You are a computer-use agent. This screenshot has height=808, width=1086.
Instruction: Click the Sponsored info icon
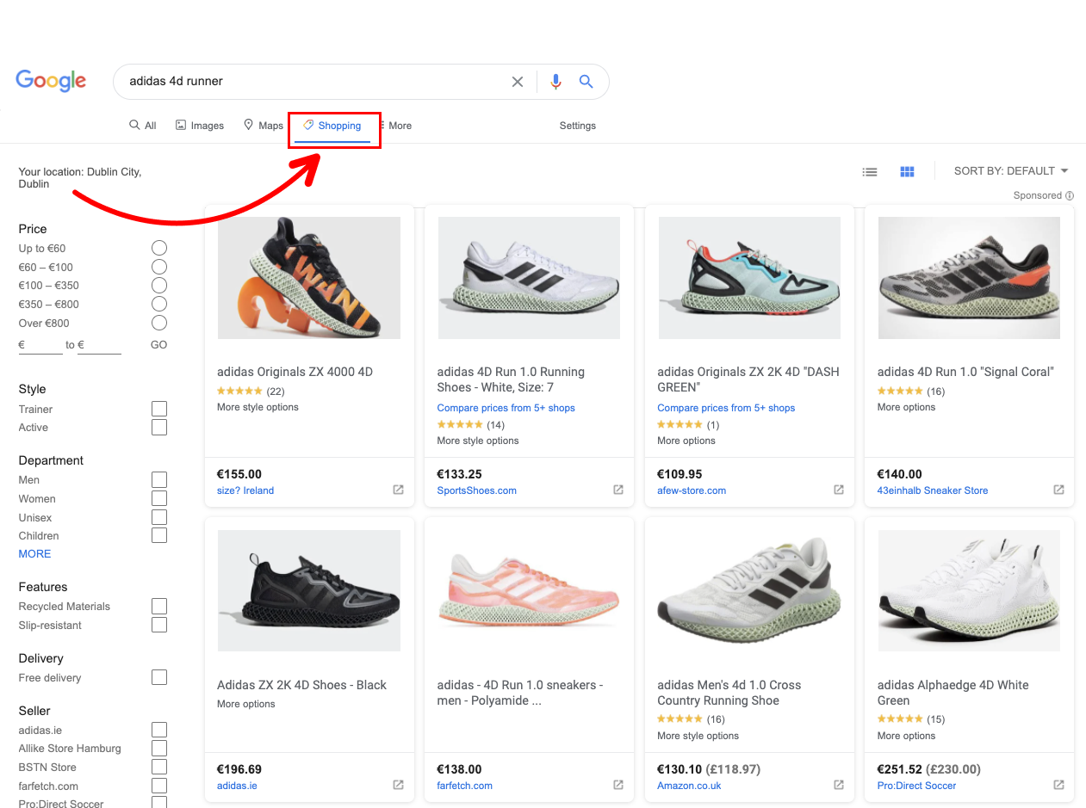pyautogui.click(x=1070, y=196)
